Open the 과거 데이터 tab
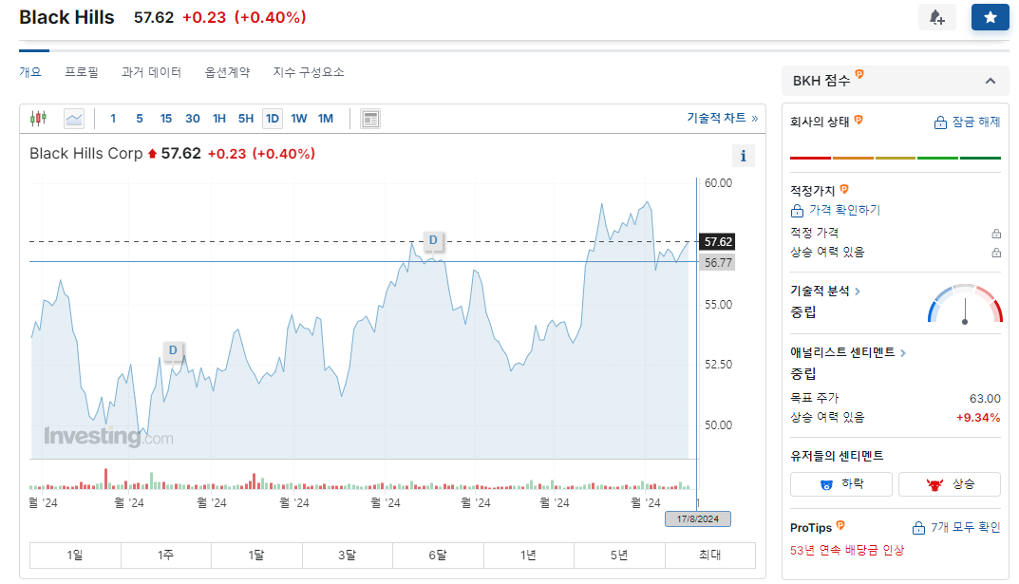The width and height of the screenshot is (1019, 584). point(151,72)
